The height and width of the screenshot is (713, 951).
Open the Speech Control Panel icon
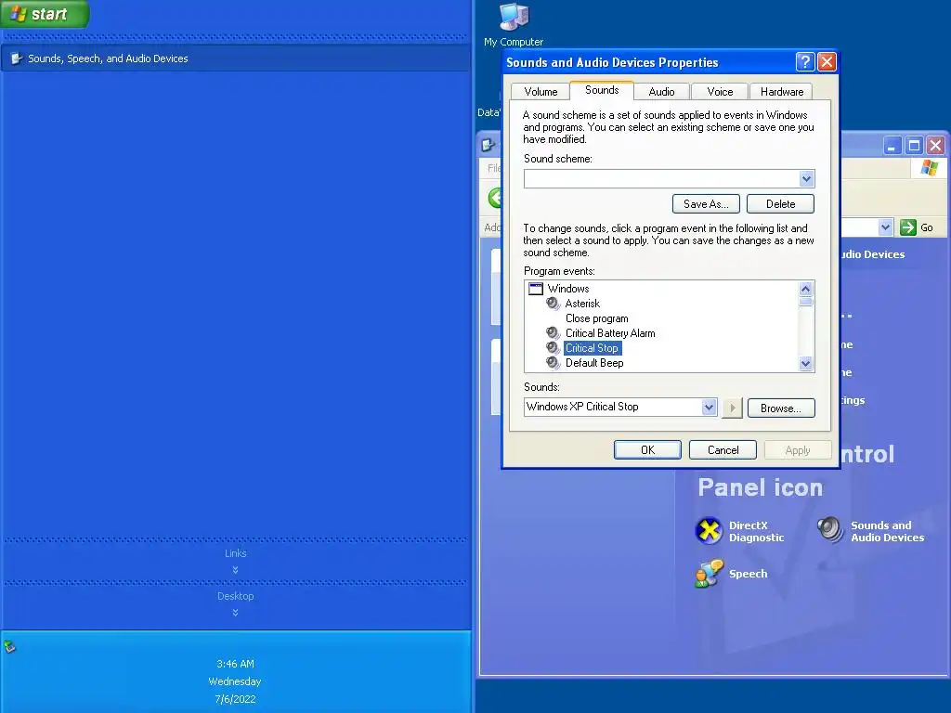[732, 574]
